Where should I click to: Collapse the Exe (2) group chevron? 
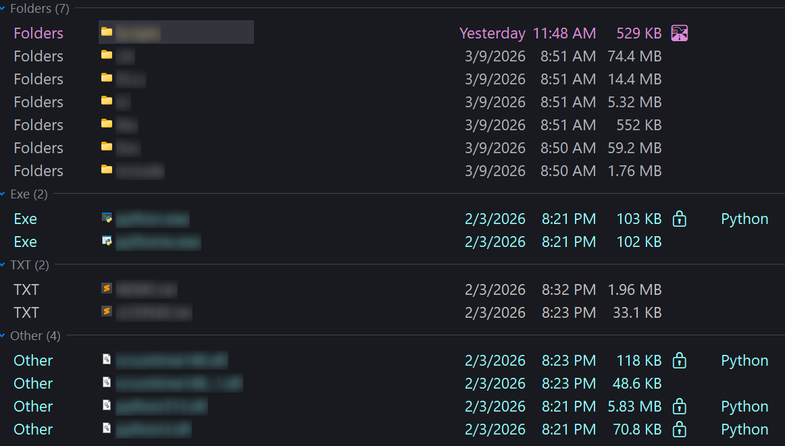tap(3, 194)
